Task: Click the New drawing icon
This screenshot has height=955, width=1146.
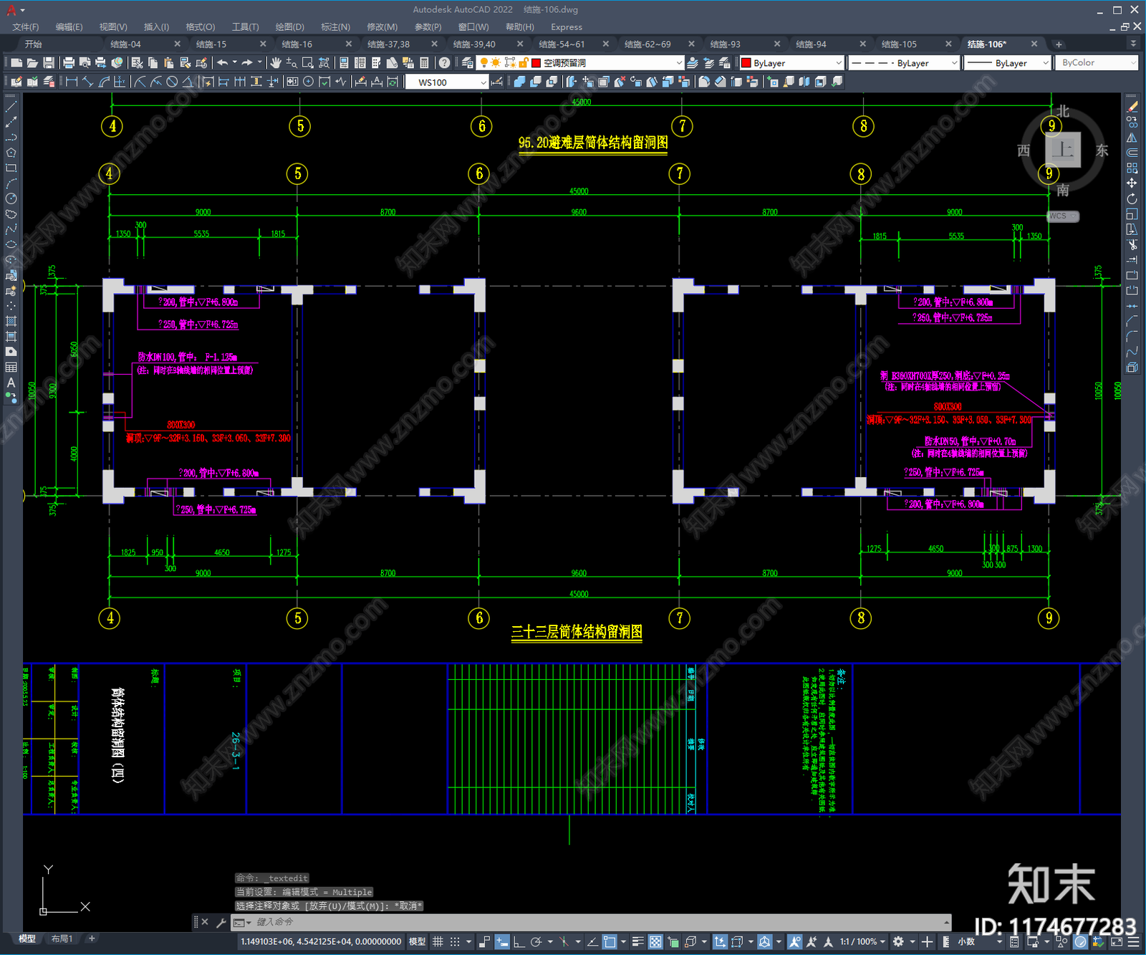Action: coord(16,63)
